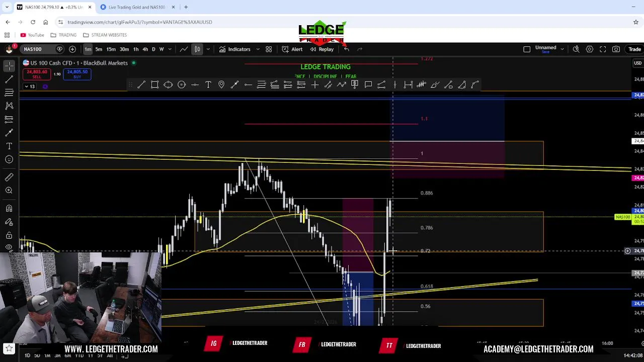644x362 pixels.
Task: Select the 4h timeframe
Action: click(145, 49)
